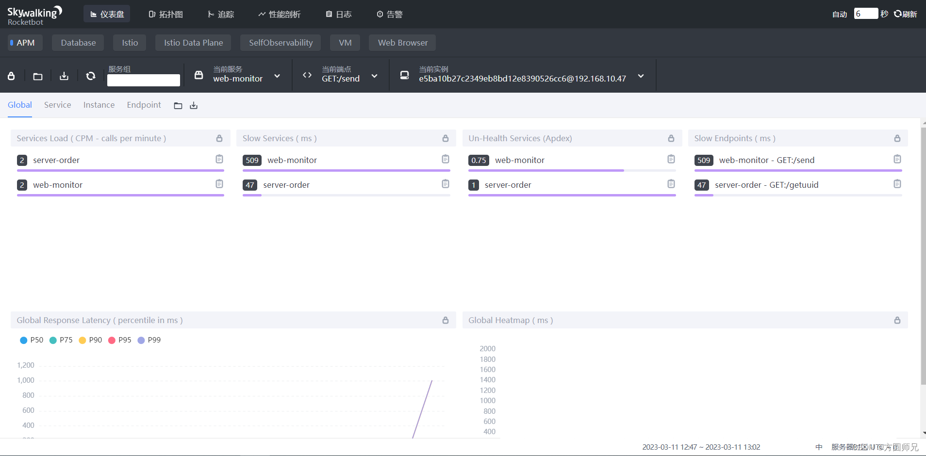Toggle lock on Global Heatmap panel
This screenshot has width=926, height=456.
point(897,320)
